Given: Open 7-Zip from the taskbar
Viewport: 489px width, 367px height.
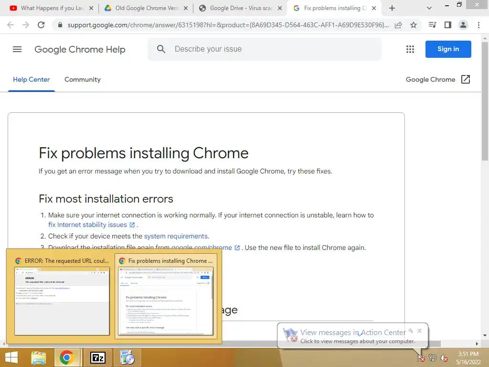Looking at the screenshot, I should point(98,357).
